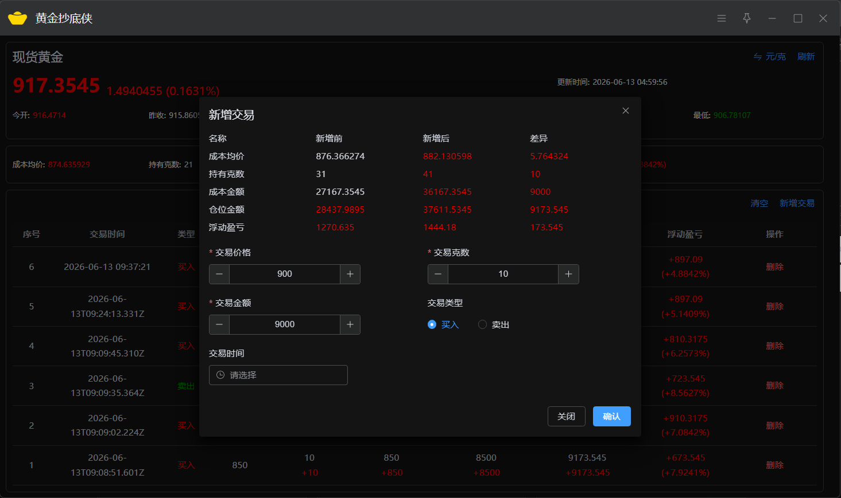Delete trade row 3 with 删除
Viewport: 841px width, 498px height.
(774, 386)
